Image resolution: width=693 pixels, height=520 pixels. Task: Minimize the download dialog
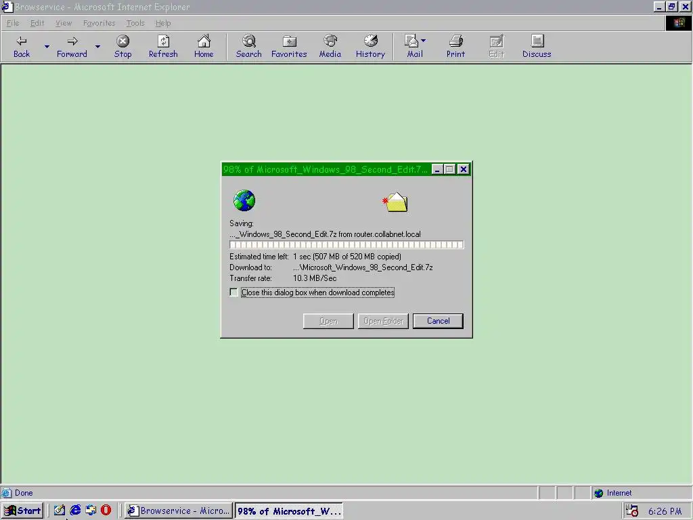437,169
